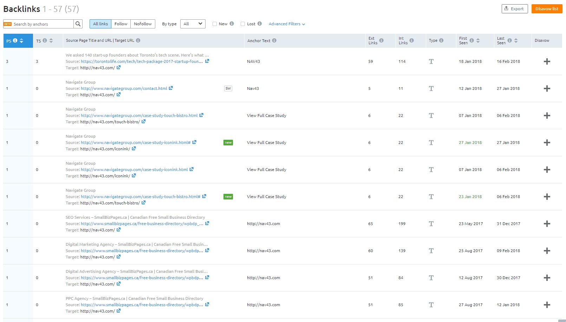Expand Advanced Filters
The image size is (566, 322).
pyautogui.click(x=287, y=24)
